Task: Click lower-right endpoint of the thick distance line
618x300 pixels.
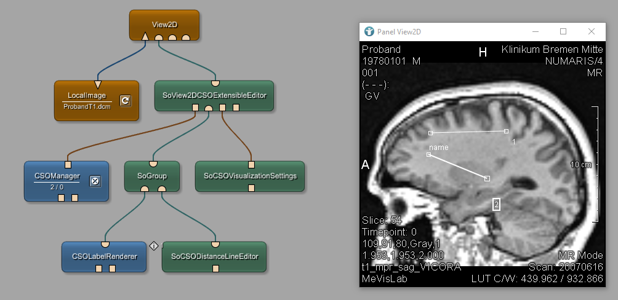Action: pyautogui.click(x=487, y=178)
